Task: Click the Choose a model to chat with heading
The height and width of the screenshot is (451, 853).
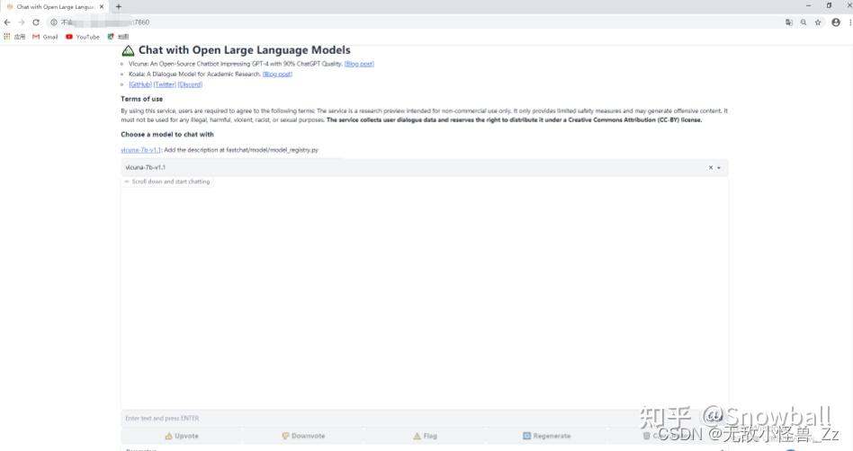Action: (167, 134)
